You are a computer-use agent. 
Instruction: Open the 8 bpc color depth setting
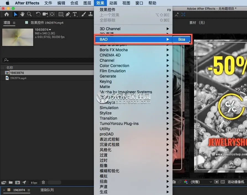tap(34, 183)
